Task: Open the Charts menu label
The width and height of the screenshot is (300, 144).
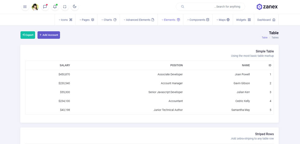Action: pyautogui.click(x=108, y=20)
